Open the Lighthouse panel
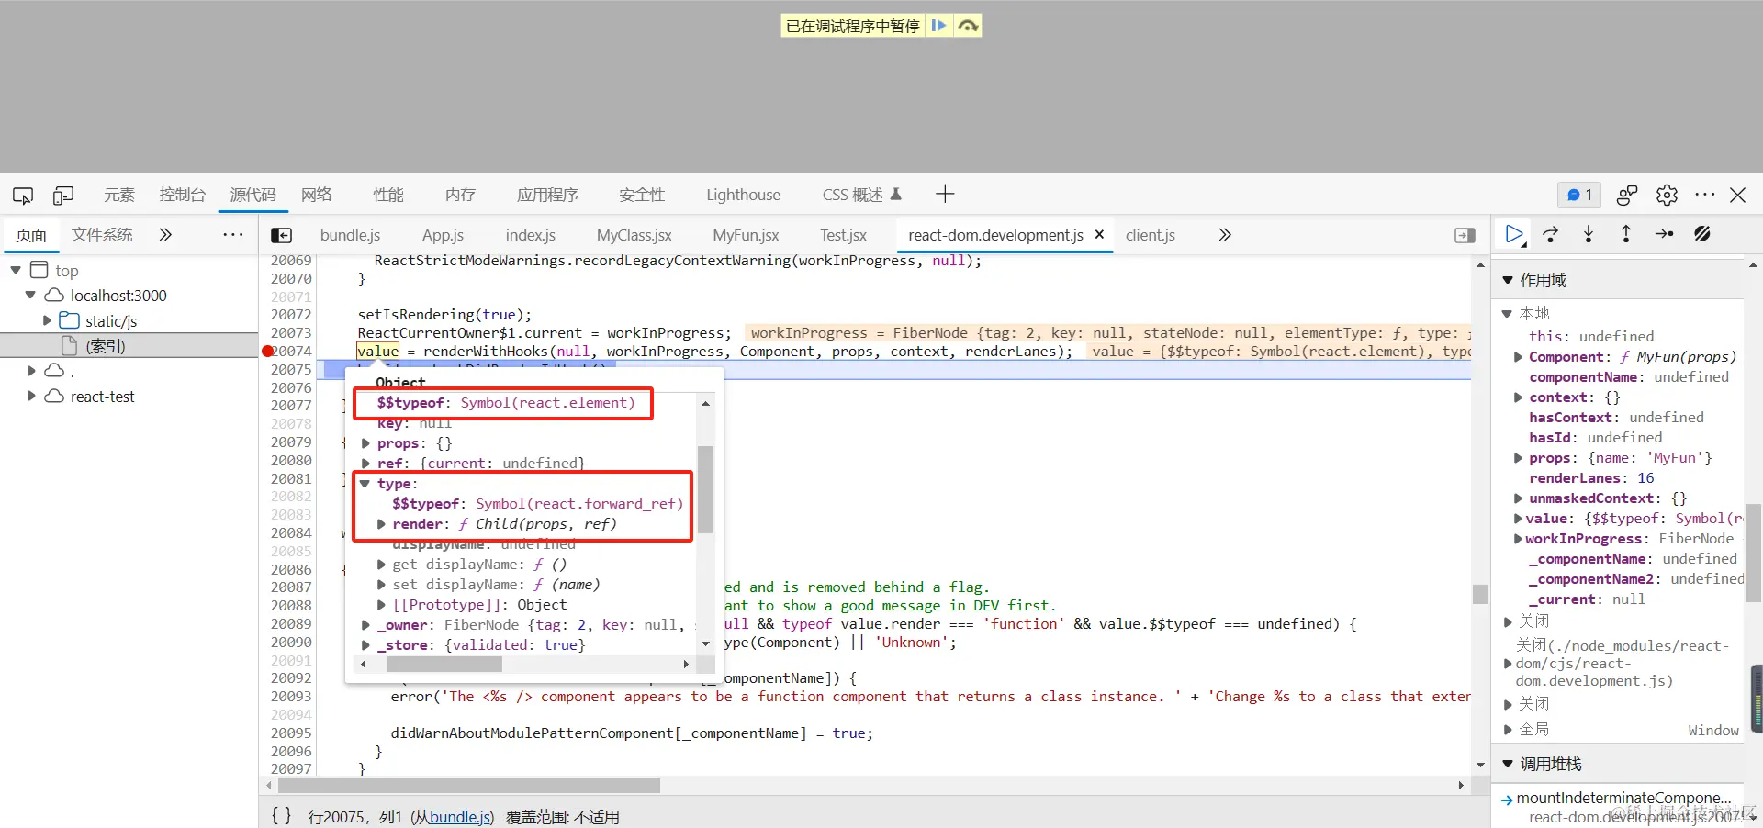 click(743, 195)
